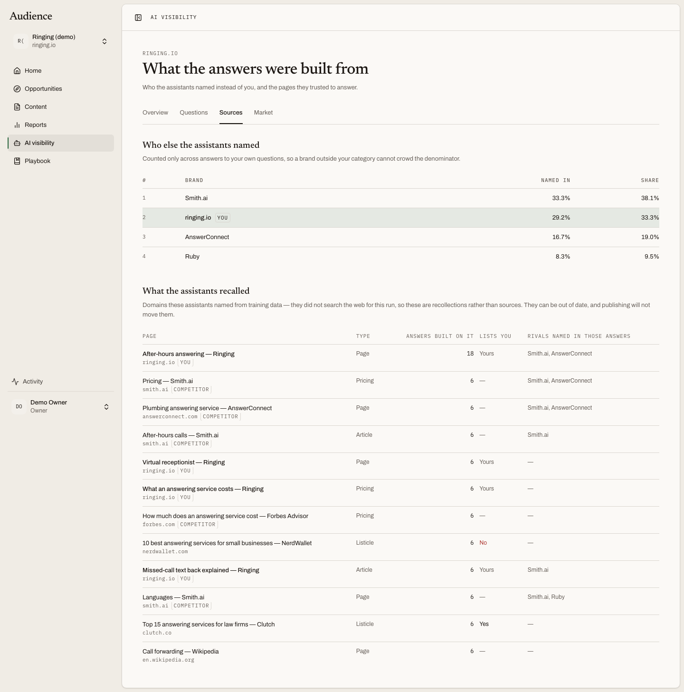The width and height of the screenshot is (684, 692).
Task: Click the clutch.co domain text
Action: 157,633
